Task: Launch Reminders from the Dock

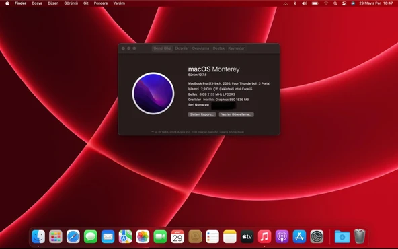Action: [x=212, y=237]
